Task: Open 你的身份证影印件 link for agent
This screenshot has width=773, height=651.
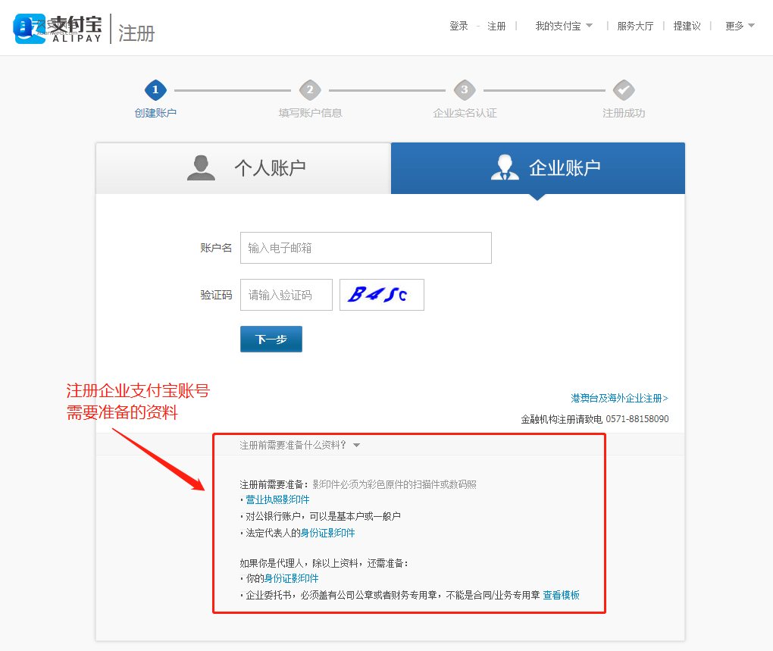Action: coord(291,578)
